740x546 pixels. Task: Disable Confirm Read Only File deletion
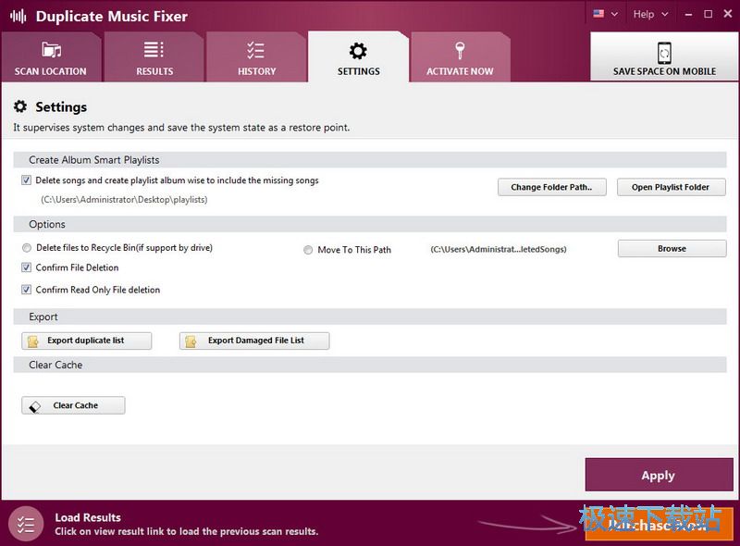click(27, 289)
